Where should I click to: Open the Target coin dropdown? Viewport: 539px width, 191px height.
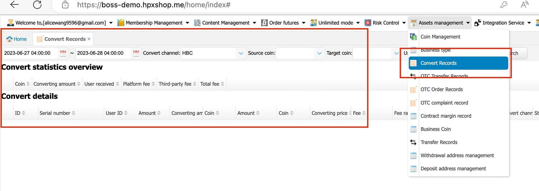[x=396, y=53]
